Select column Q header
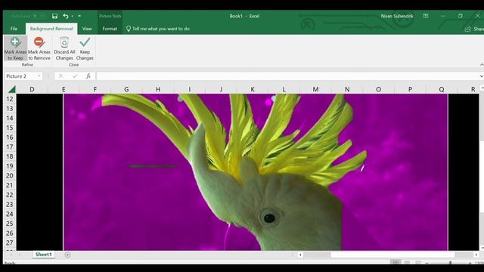This screenshot has height=272, width=484. pos(442,89)
